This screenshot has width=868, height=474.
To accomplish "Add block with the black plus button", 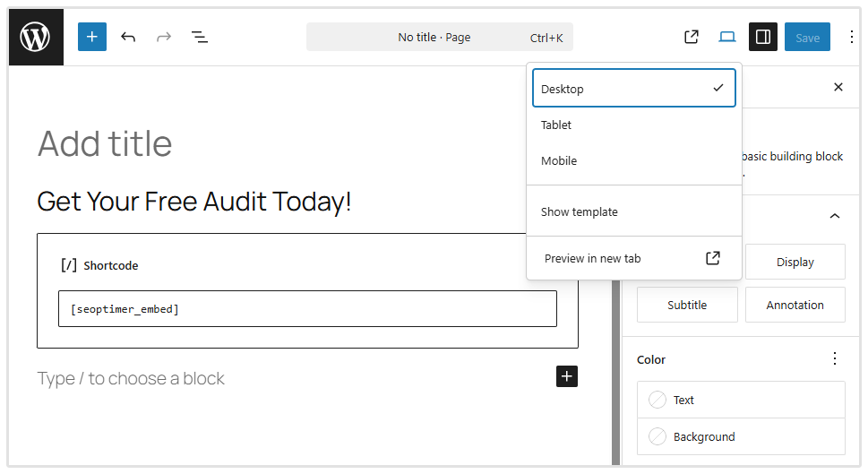I will (567, 376).
